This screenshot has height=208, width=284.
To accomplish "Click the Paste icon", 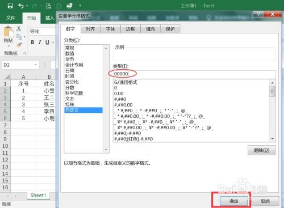I will click(x=9, y=32).
